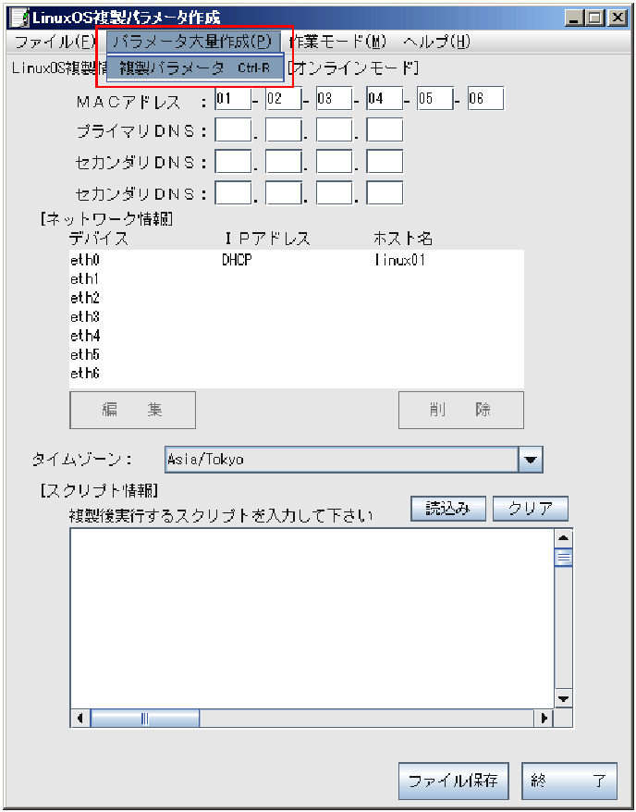Click MAC address field containing 02
The width and height of the screenshot is (636, 812).
[x=284, y=98]
